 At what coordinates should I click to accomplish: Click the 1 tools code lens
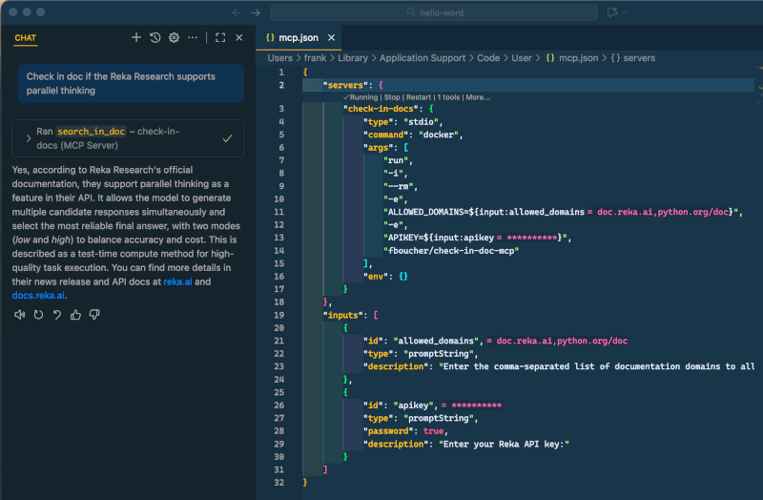tap(448, 97)
